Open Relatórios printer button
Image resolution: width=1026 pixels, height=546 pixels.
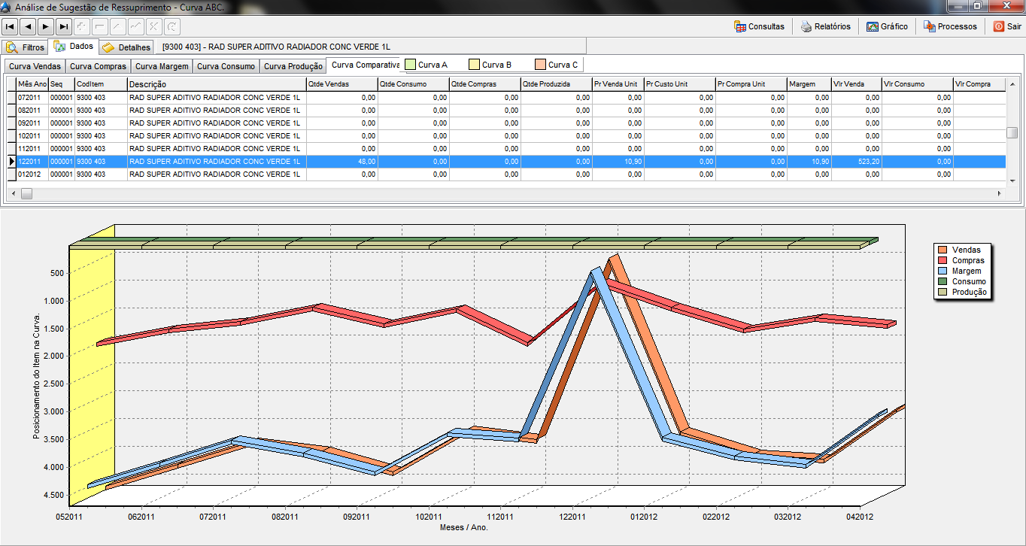tap(825, 26)
